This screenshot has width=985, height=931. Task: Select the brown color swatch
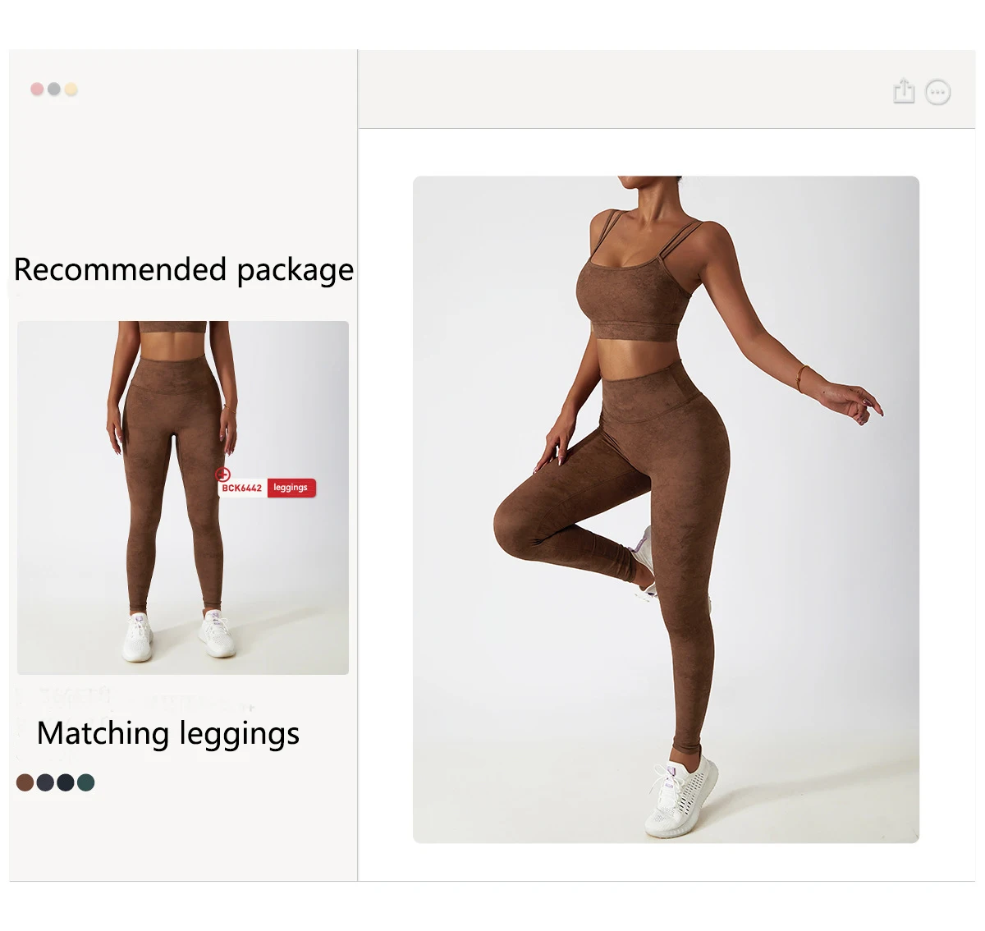pyautogui.click(x=25, y=782)
